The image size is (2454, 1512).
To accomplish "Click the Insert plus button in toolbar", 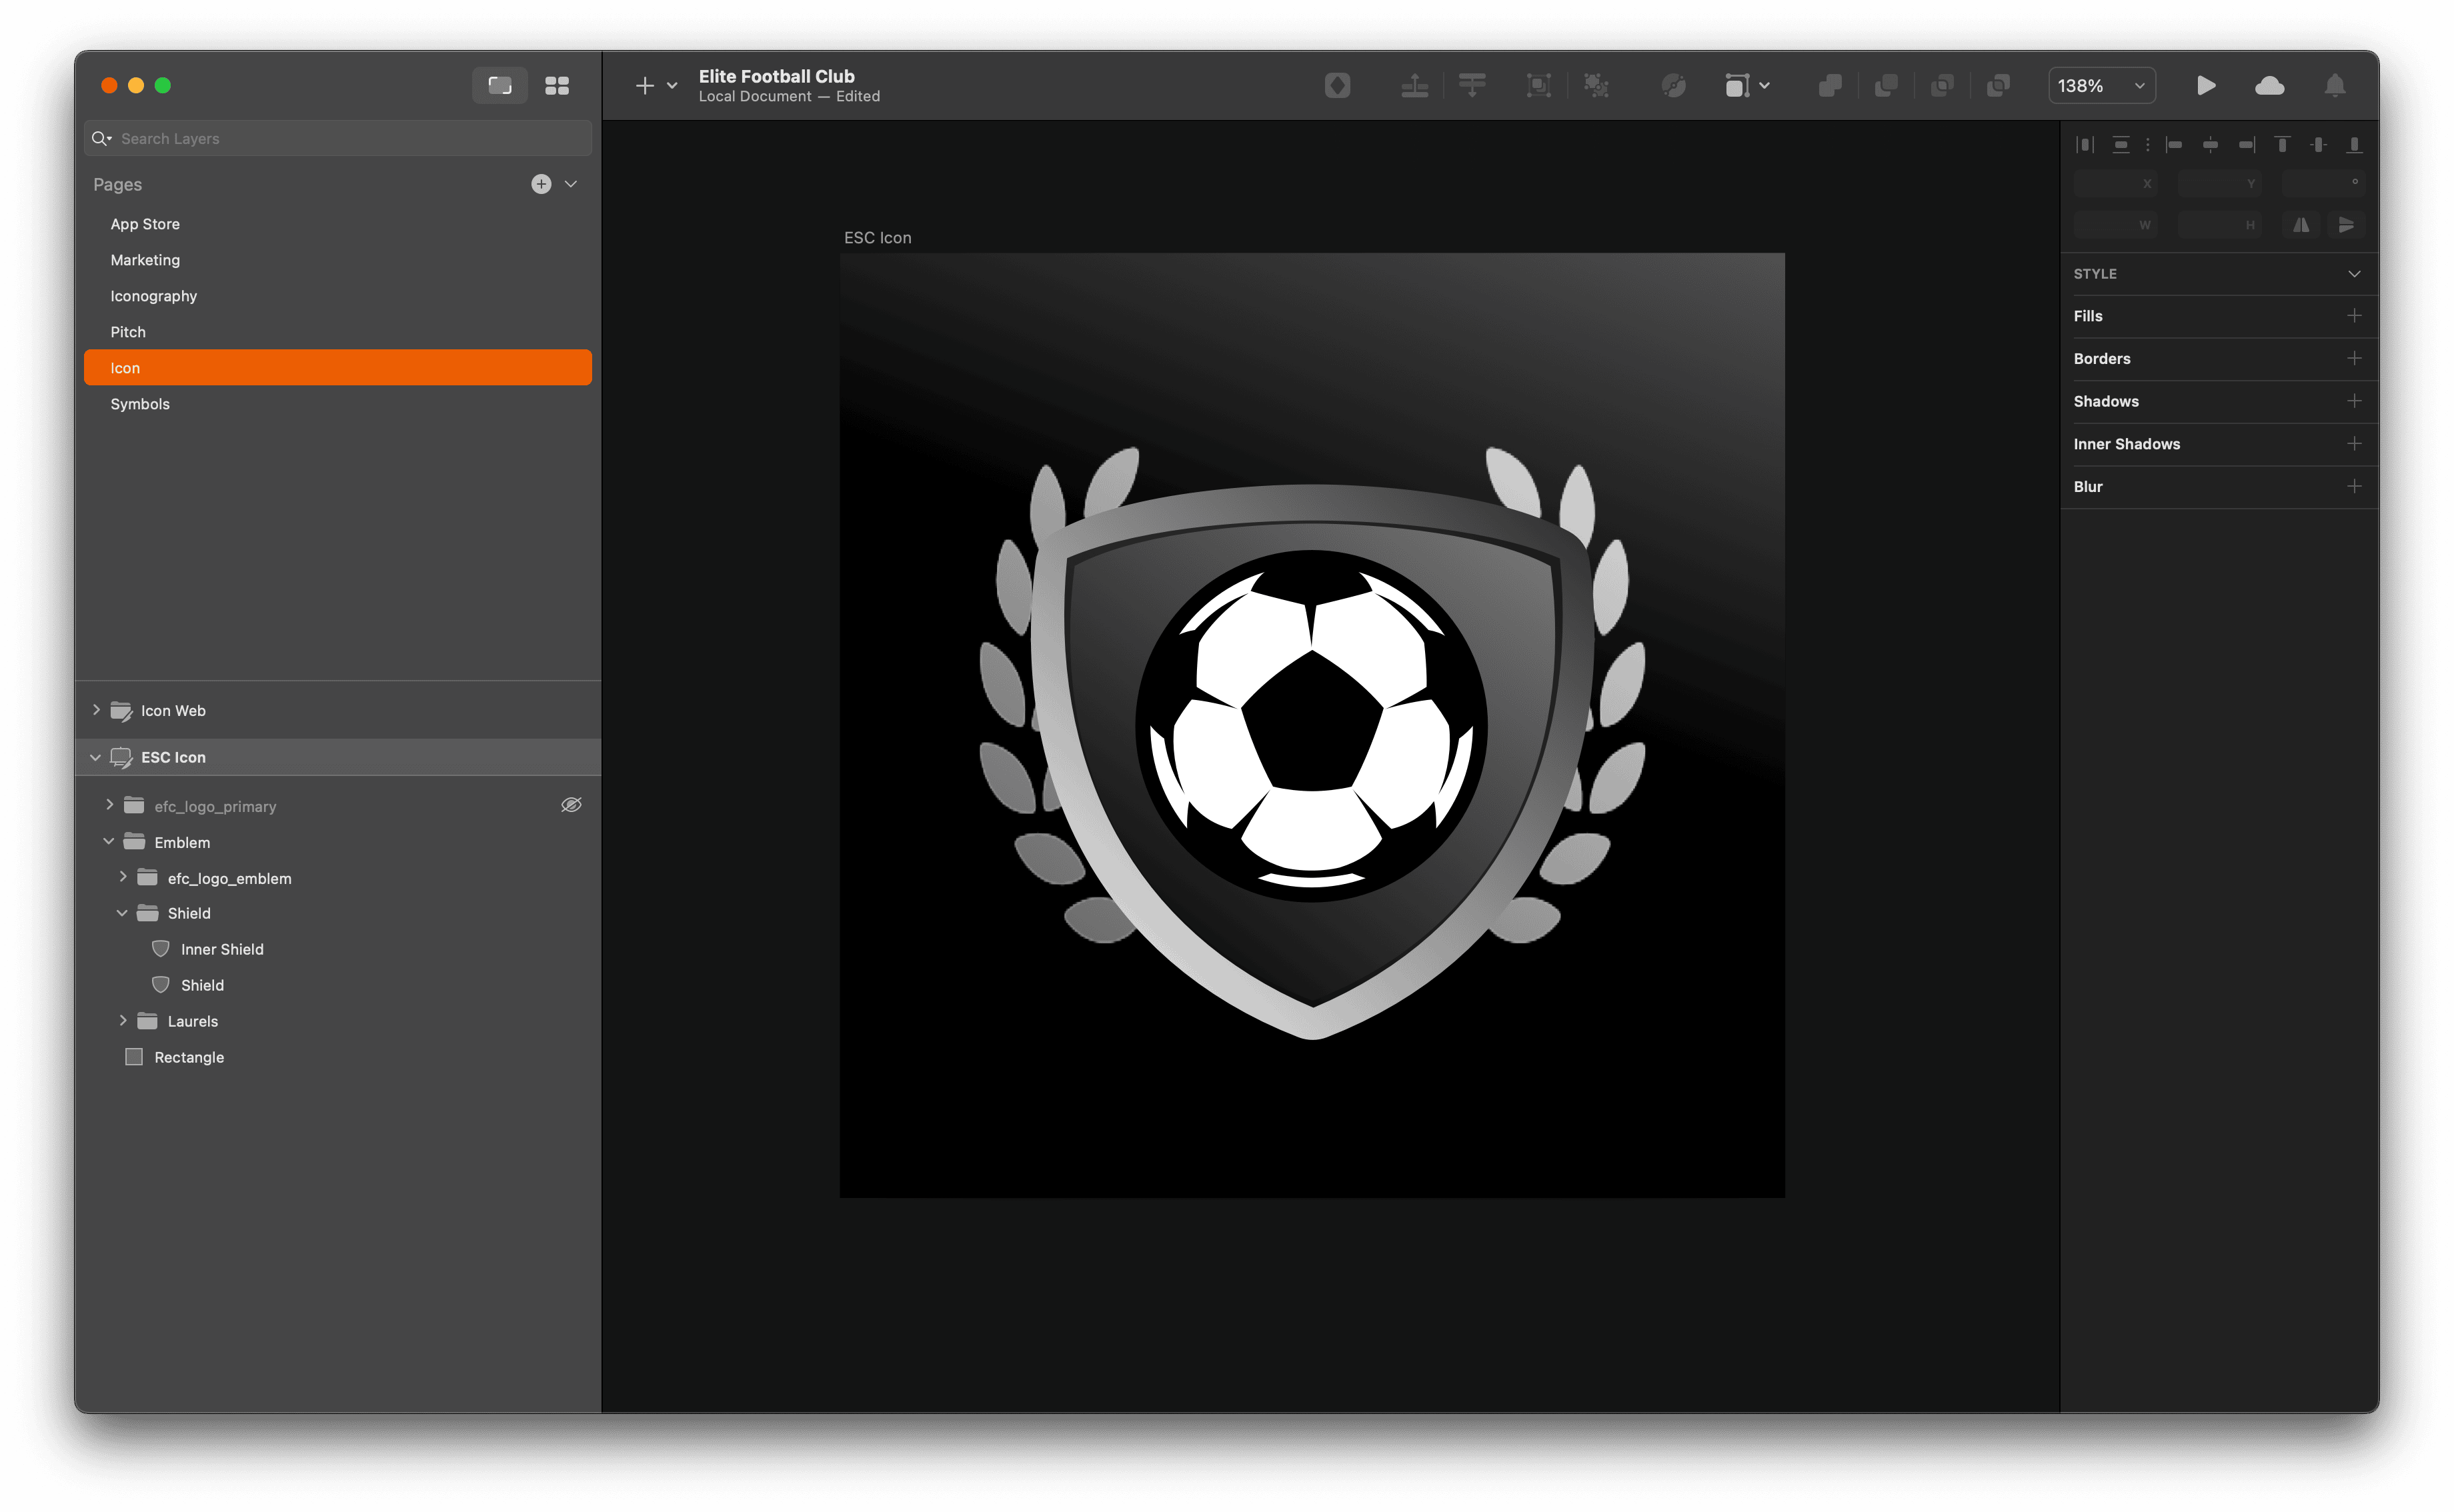I will [x=645, y=86].
